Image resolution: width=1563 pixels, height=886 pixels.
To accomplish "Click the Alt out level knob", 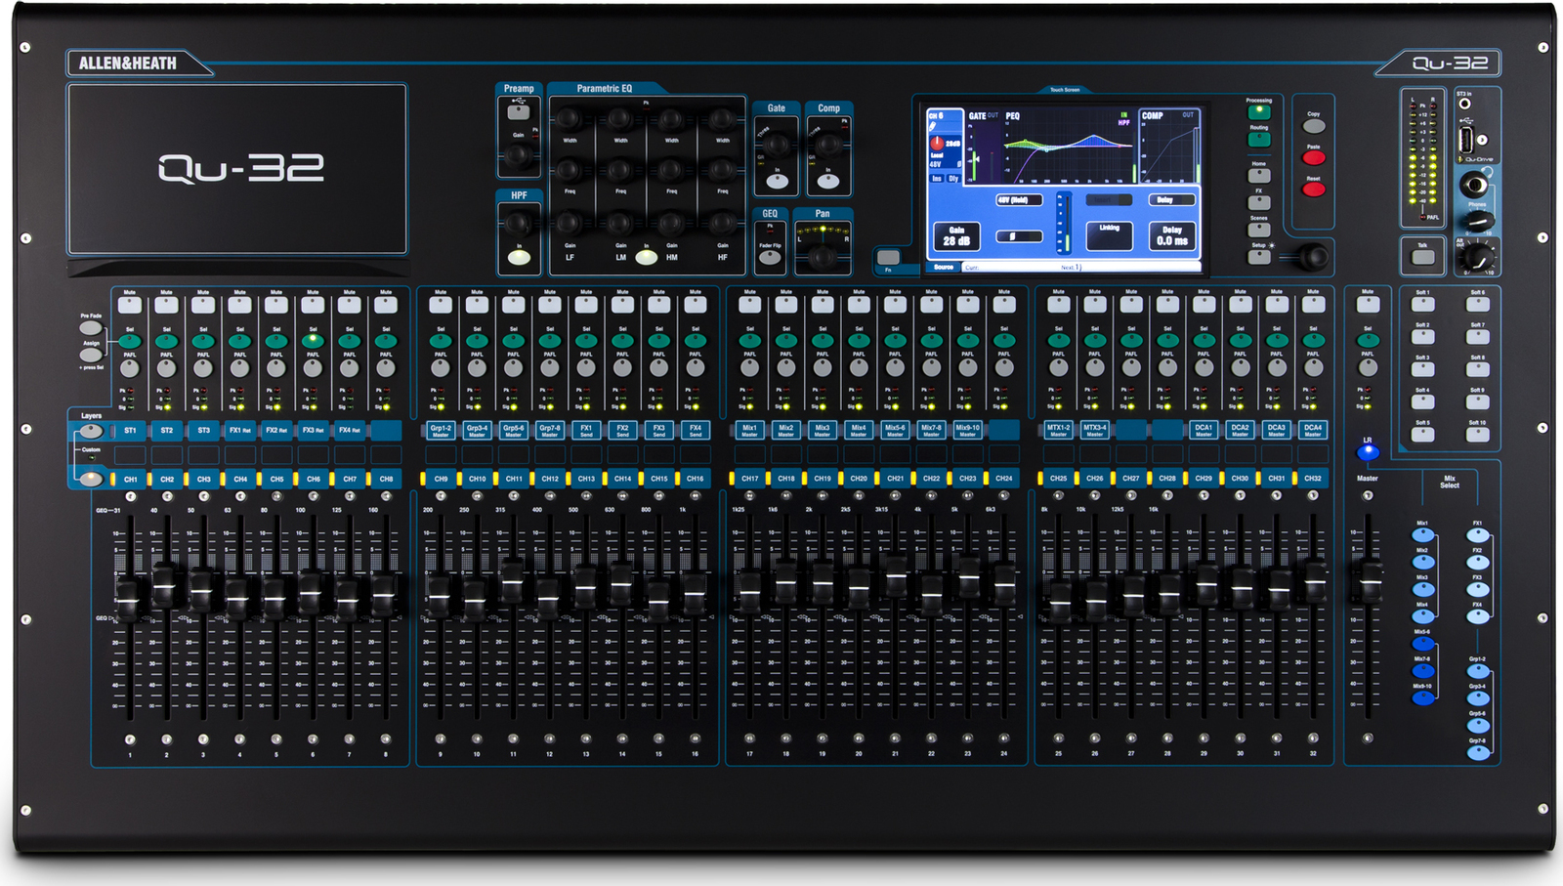I will [1479, 258].
